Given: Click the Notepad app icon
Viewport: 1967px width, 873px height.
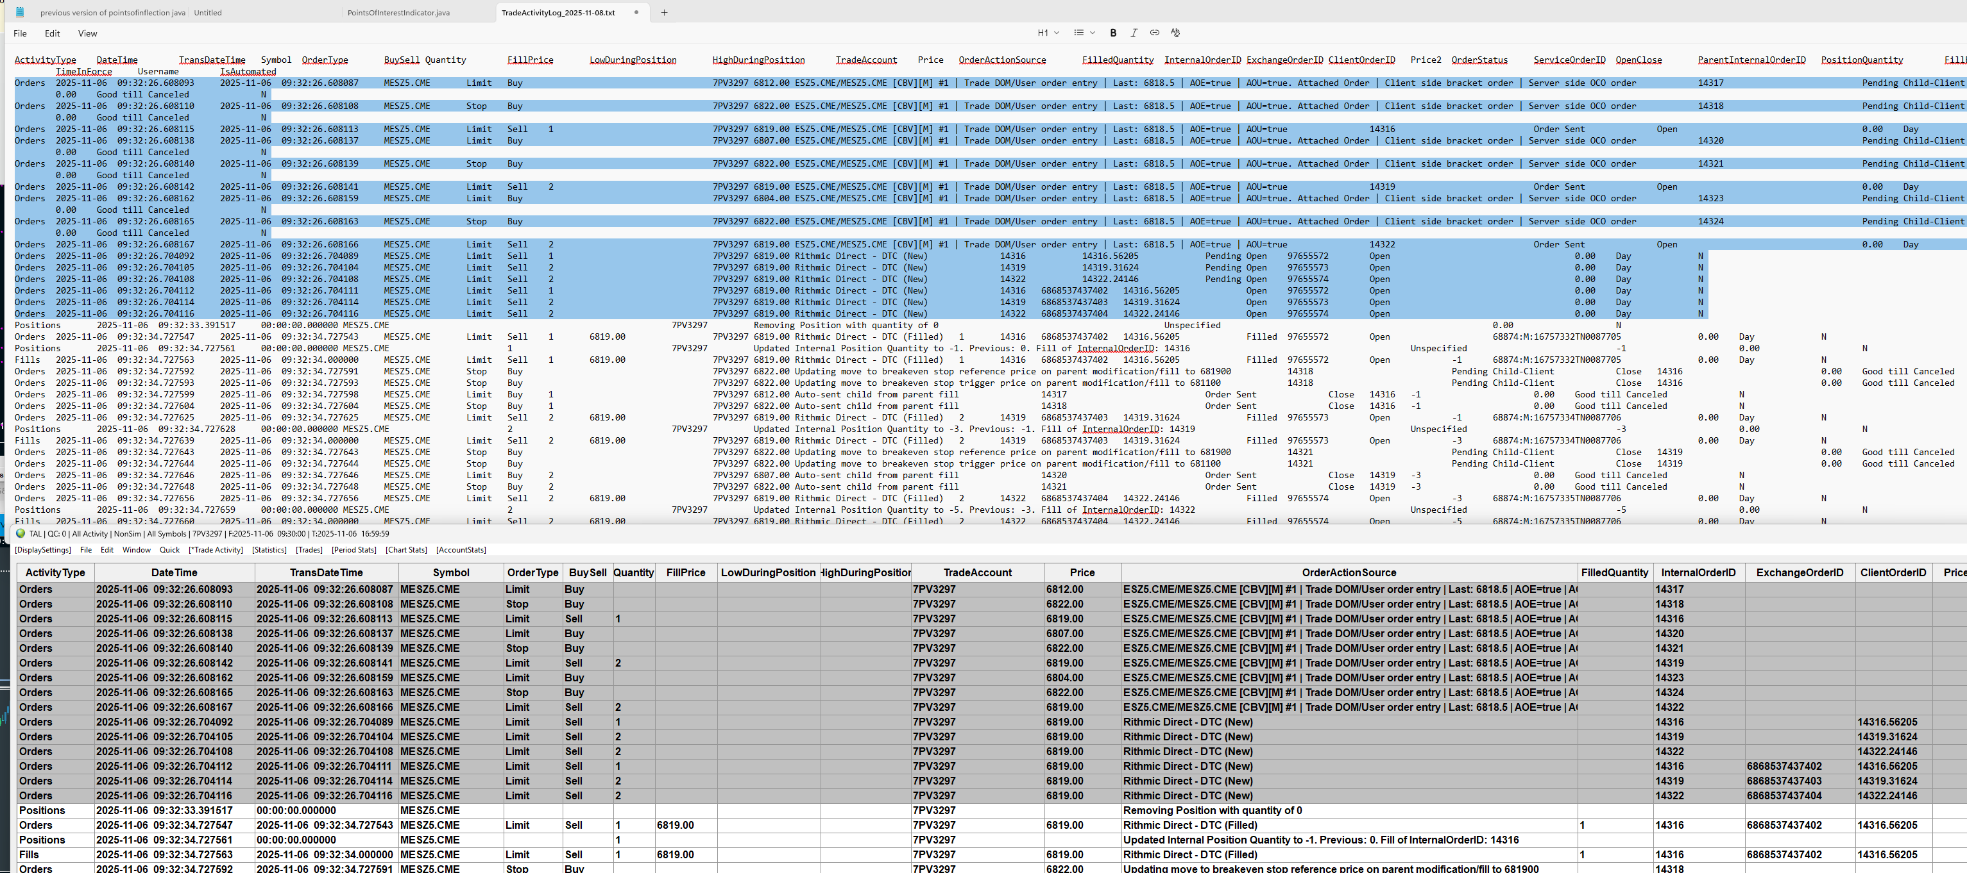Looking at the screenshot, I should tap(20, 12).
